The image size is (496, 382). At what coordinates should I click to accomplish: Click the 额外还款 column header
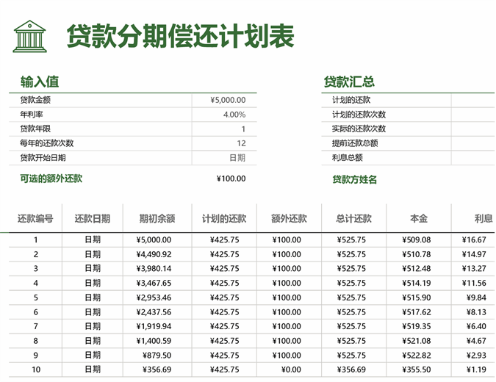289,218
